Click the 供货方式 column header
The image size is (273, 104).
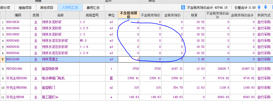coord(264,15)
